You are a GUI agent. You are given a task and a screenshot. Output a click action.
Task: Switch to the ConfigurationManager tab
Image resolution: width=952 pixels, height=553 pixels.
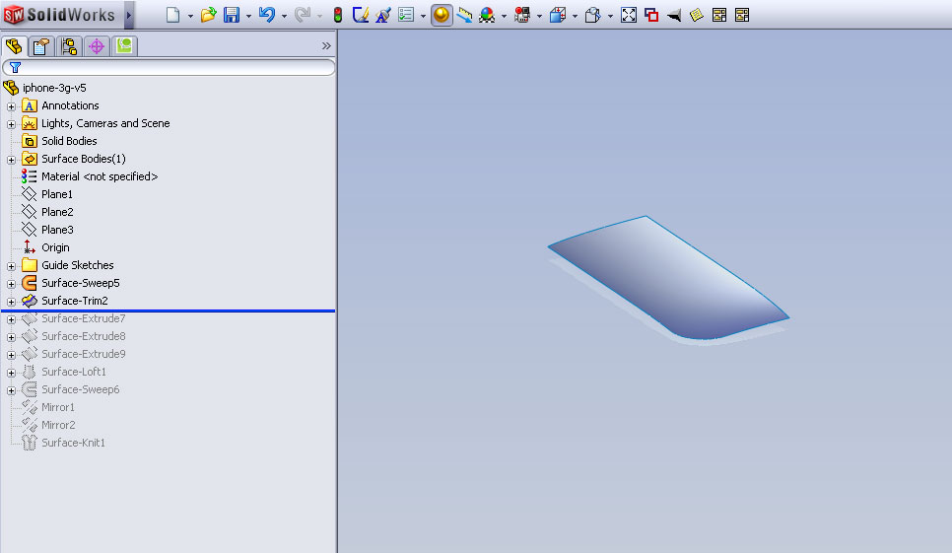coord(69,46)
